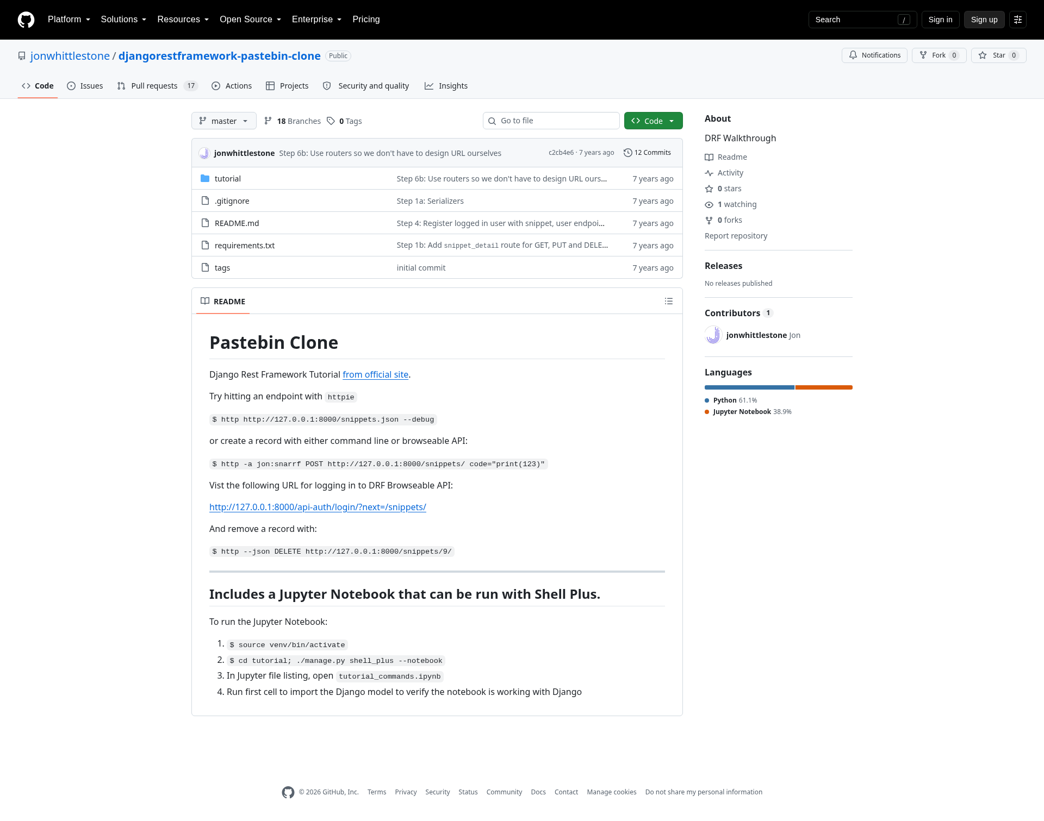Open the README outline list icon
Image resolution: width=1044 pixels, height=821 pixels.
tap(669, 301)
